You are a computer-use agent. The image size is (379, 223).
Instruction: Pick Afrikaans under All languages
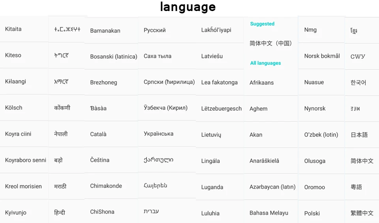pos(261,82)
